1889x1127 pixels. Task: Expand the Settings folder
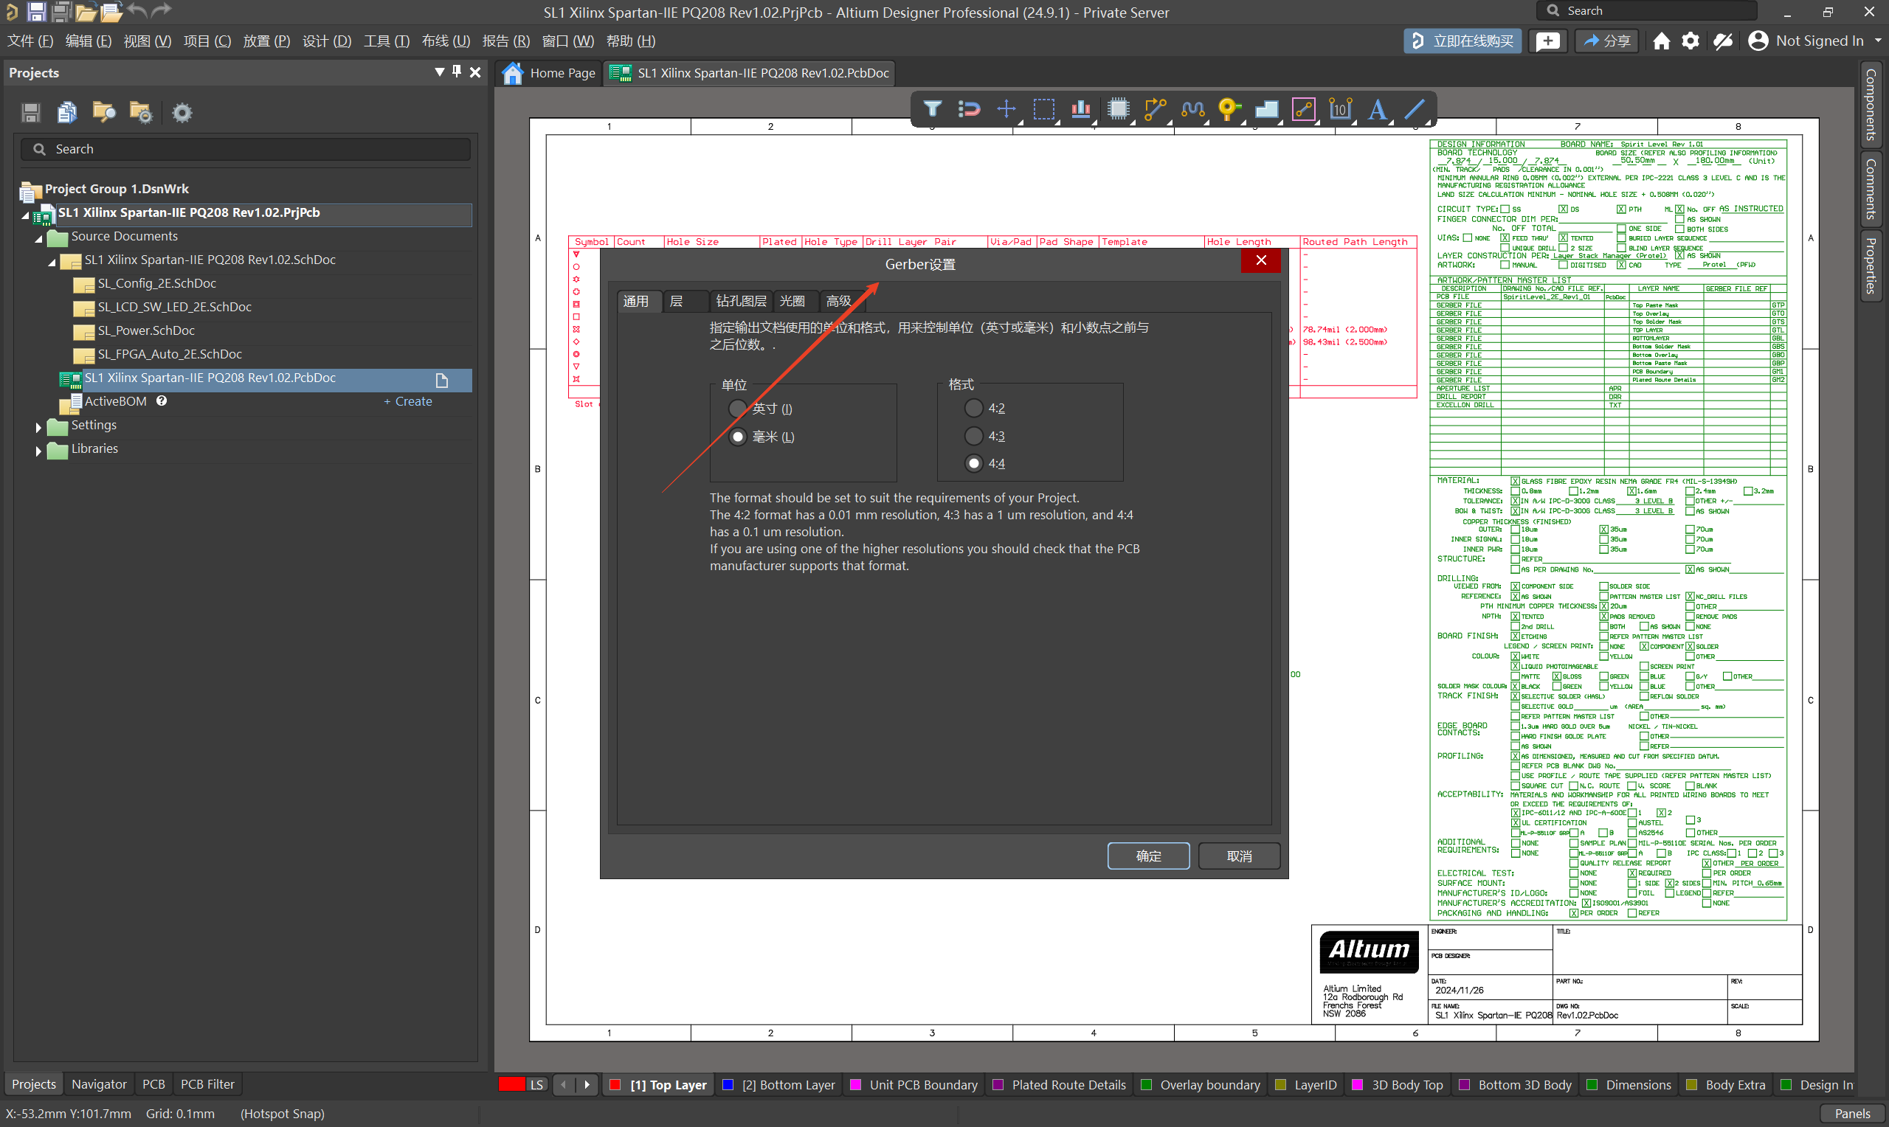[38, 428]
